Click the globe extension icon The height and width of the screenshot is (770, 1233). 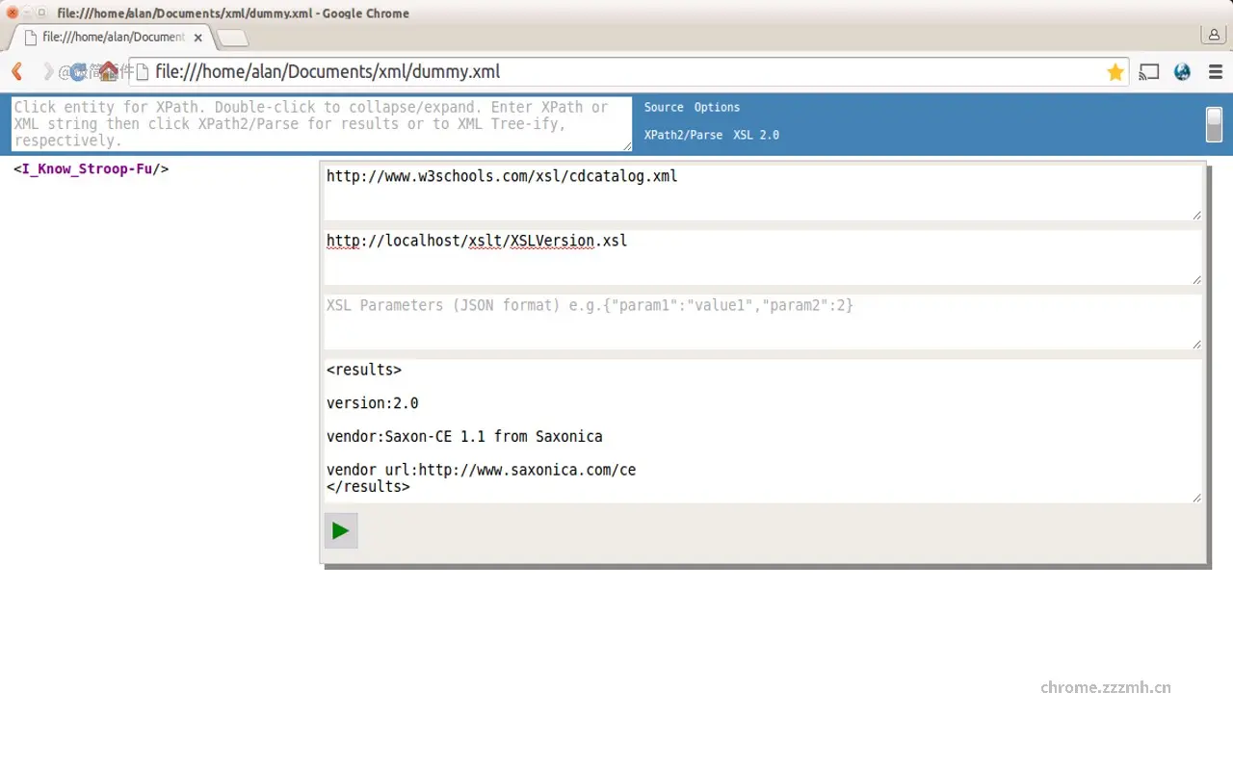coord(1183,72)
